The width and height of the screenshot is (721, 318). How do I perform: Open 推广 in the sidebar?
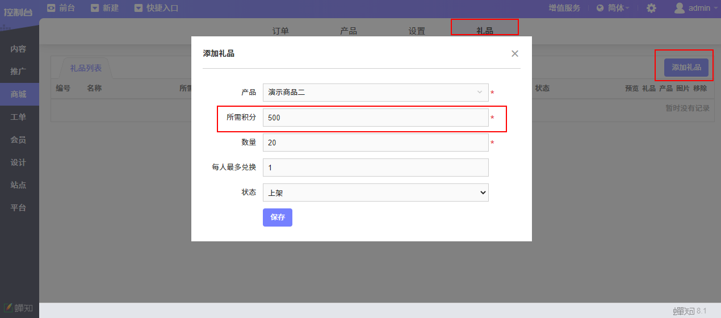[19, 72]
